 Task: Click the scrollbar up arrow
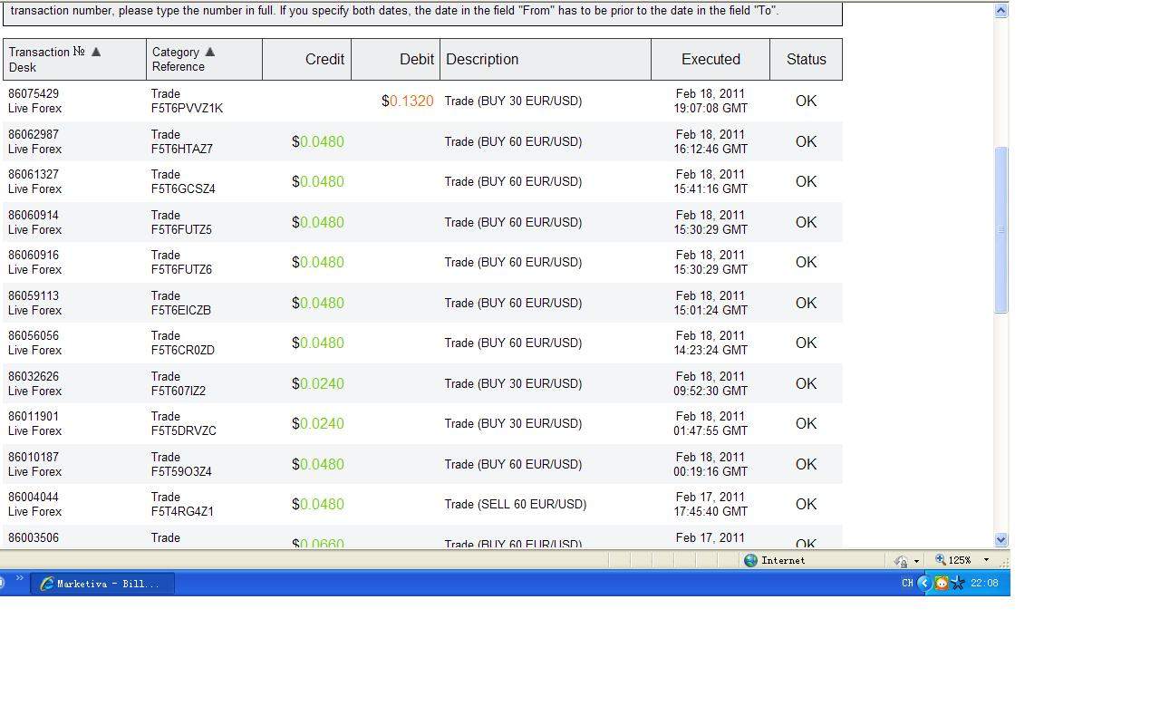tap(1000, 11)
